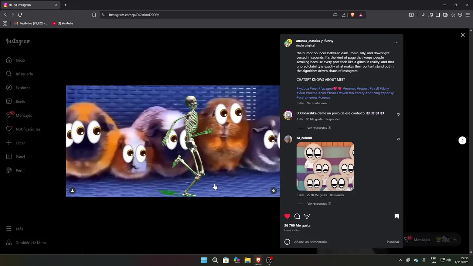Open Leo AI assistant icon
The height and width of the screenshot is (266, 473).
click(453, 15)
